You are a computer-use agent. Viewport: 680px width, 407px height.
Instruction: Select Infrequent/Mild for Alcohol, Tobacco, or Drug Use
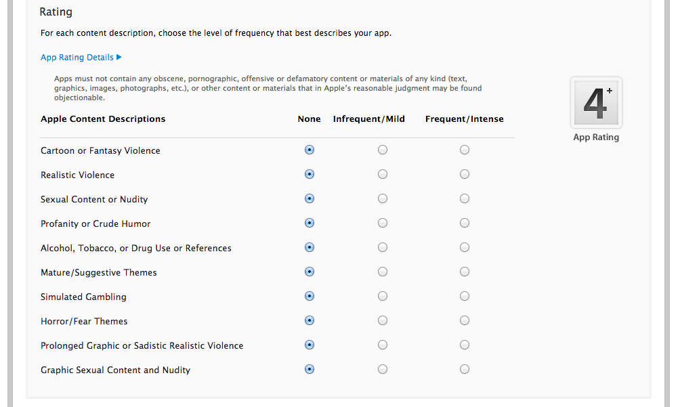[x=383, y=247]
